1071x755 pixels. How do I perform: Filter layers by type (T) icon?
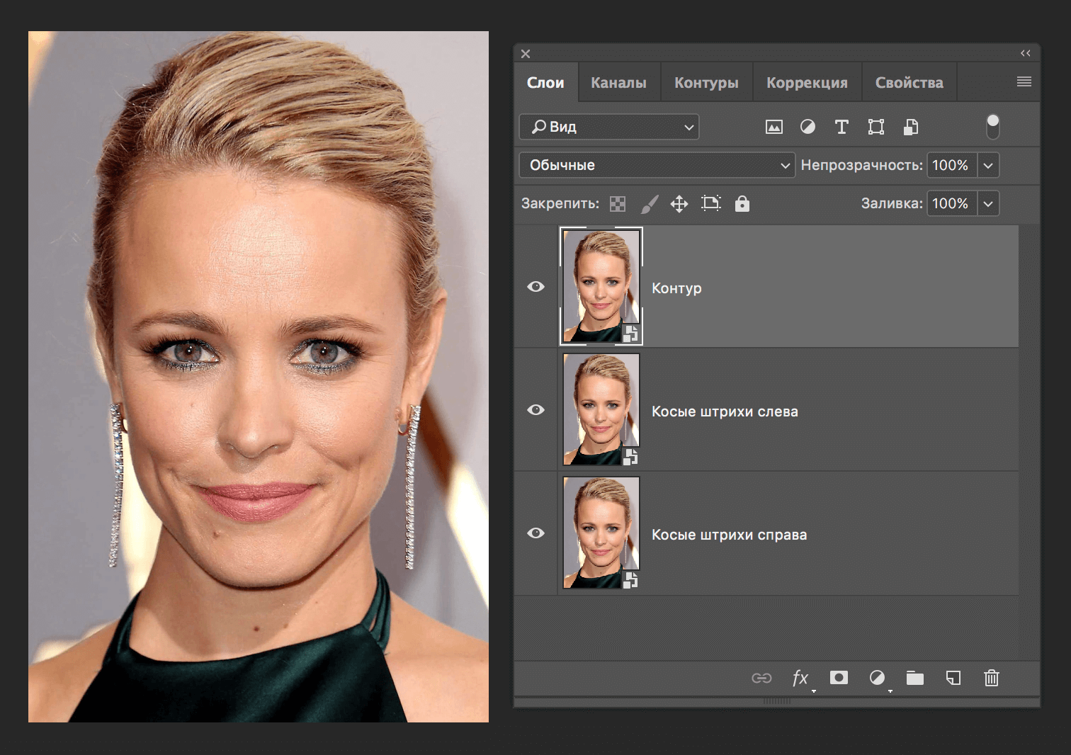(x=841, y=127)
